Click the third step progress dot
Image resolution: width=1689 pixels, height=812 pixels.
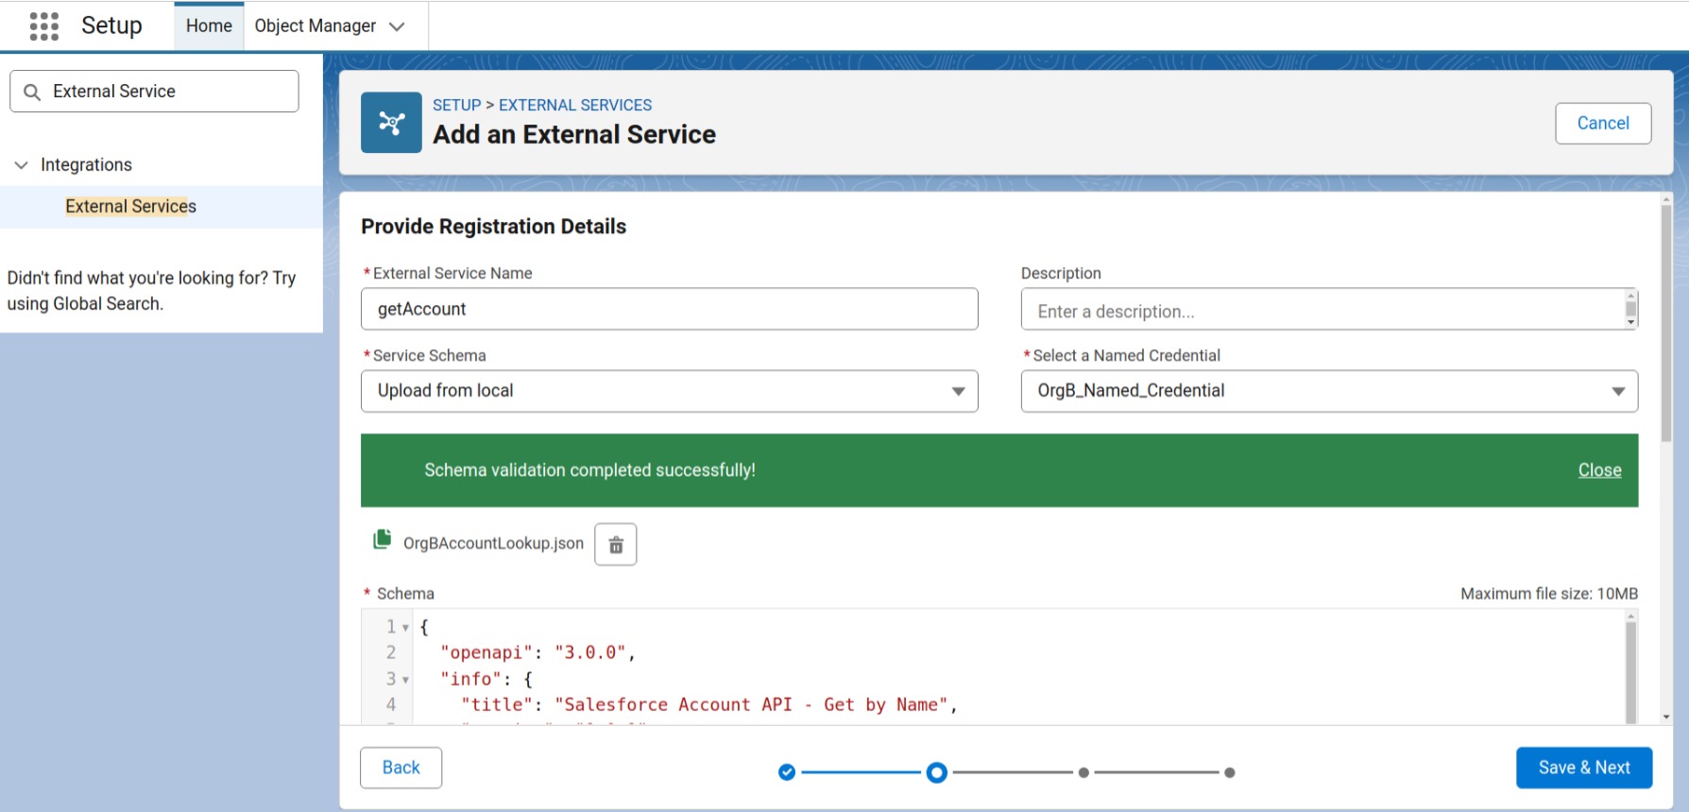pyautogui.click(x=1083, y=772)
